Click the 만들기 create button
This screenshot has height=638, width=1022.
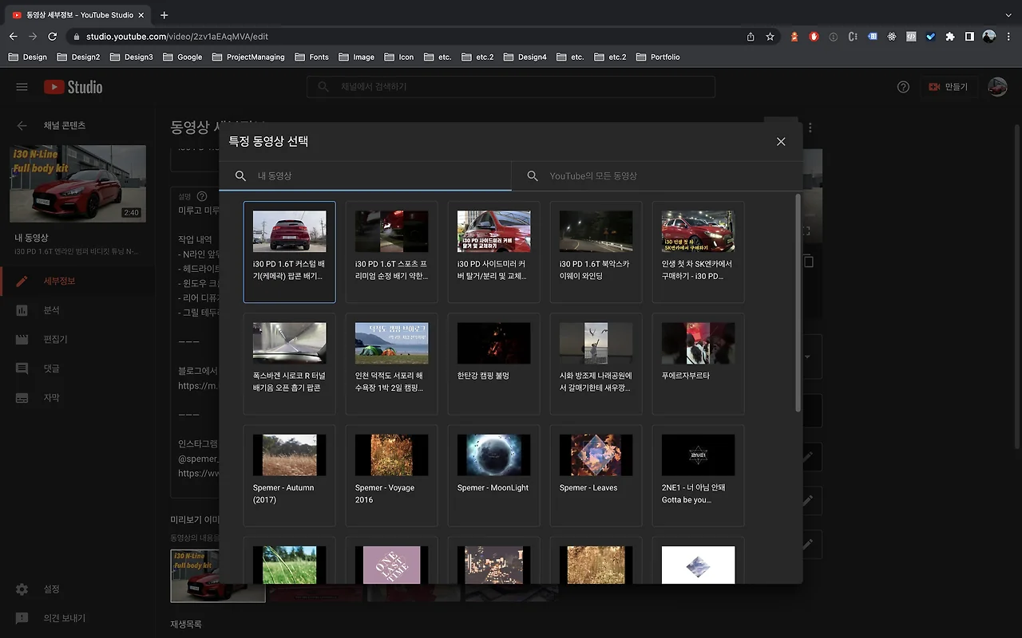pyautogui.click(x=946, y=87)
